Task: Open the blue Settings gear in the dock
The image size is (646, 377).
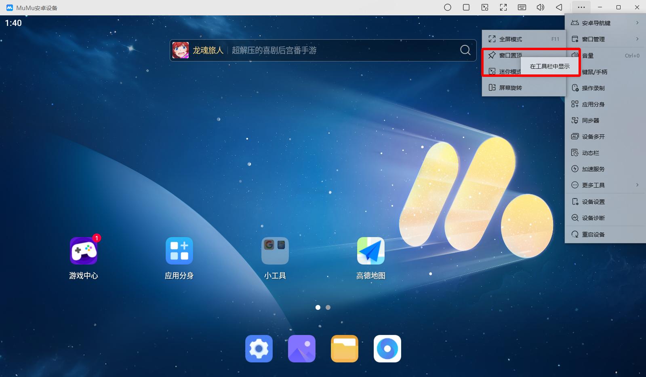Action: point(259,348)
